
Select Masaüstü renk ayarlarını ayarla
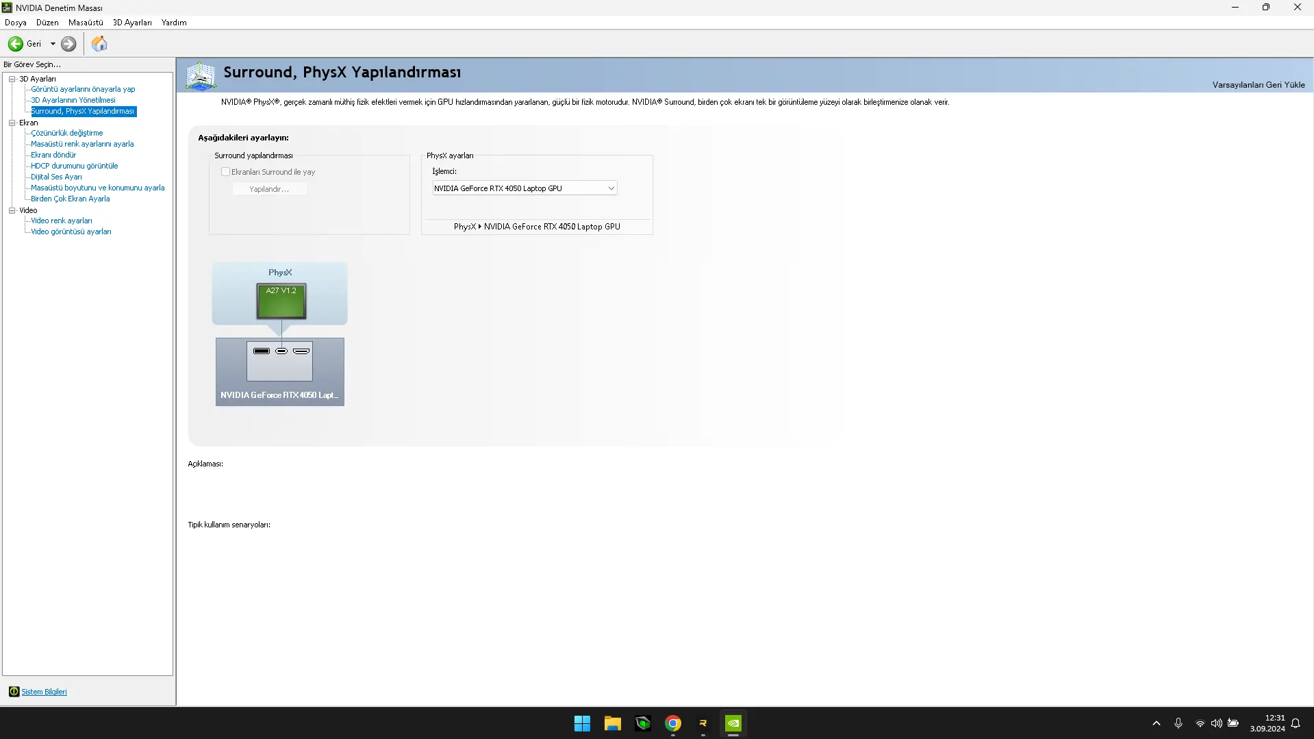[82, 144]
